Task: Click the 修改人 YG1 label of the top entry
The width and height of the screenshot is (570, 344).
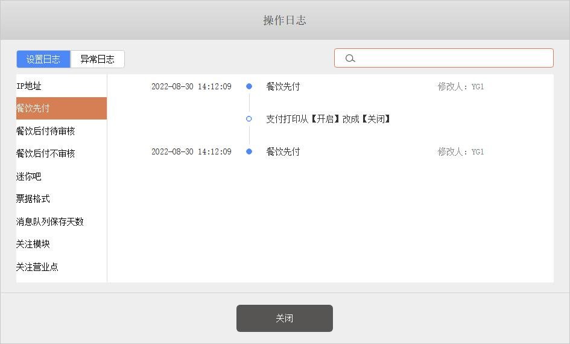Action: (461, 86)
